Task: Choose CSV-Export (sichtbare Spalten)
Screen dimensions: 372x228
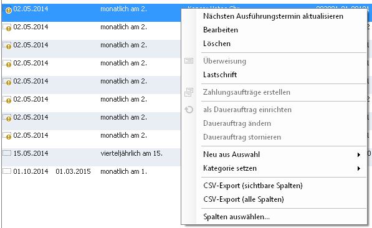Action: click(x=252, y=186)
